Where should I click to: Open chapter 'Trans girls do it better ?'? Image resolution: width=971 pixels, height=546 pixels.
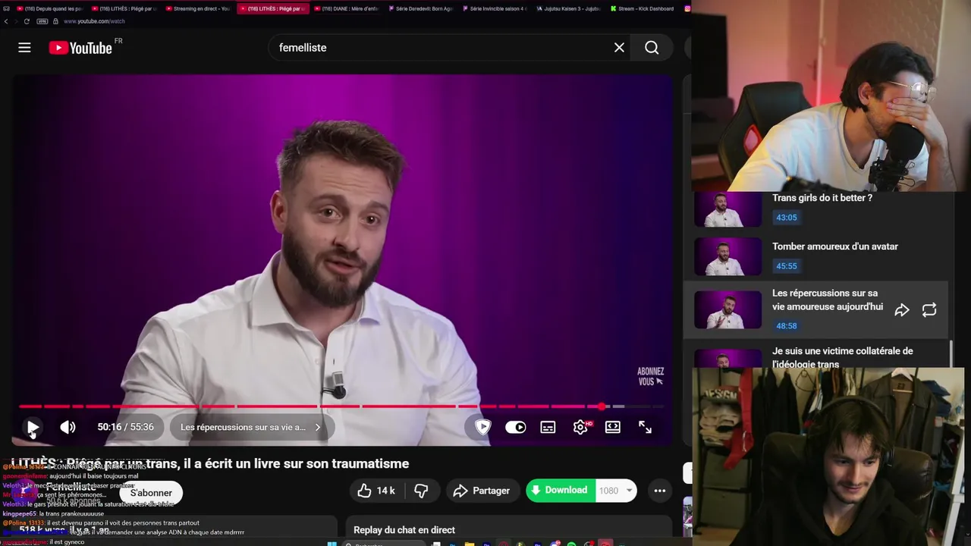(822, 198)
